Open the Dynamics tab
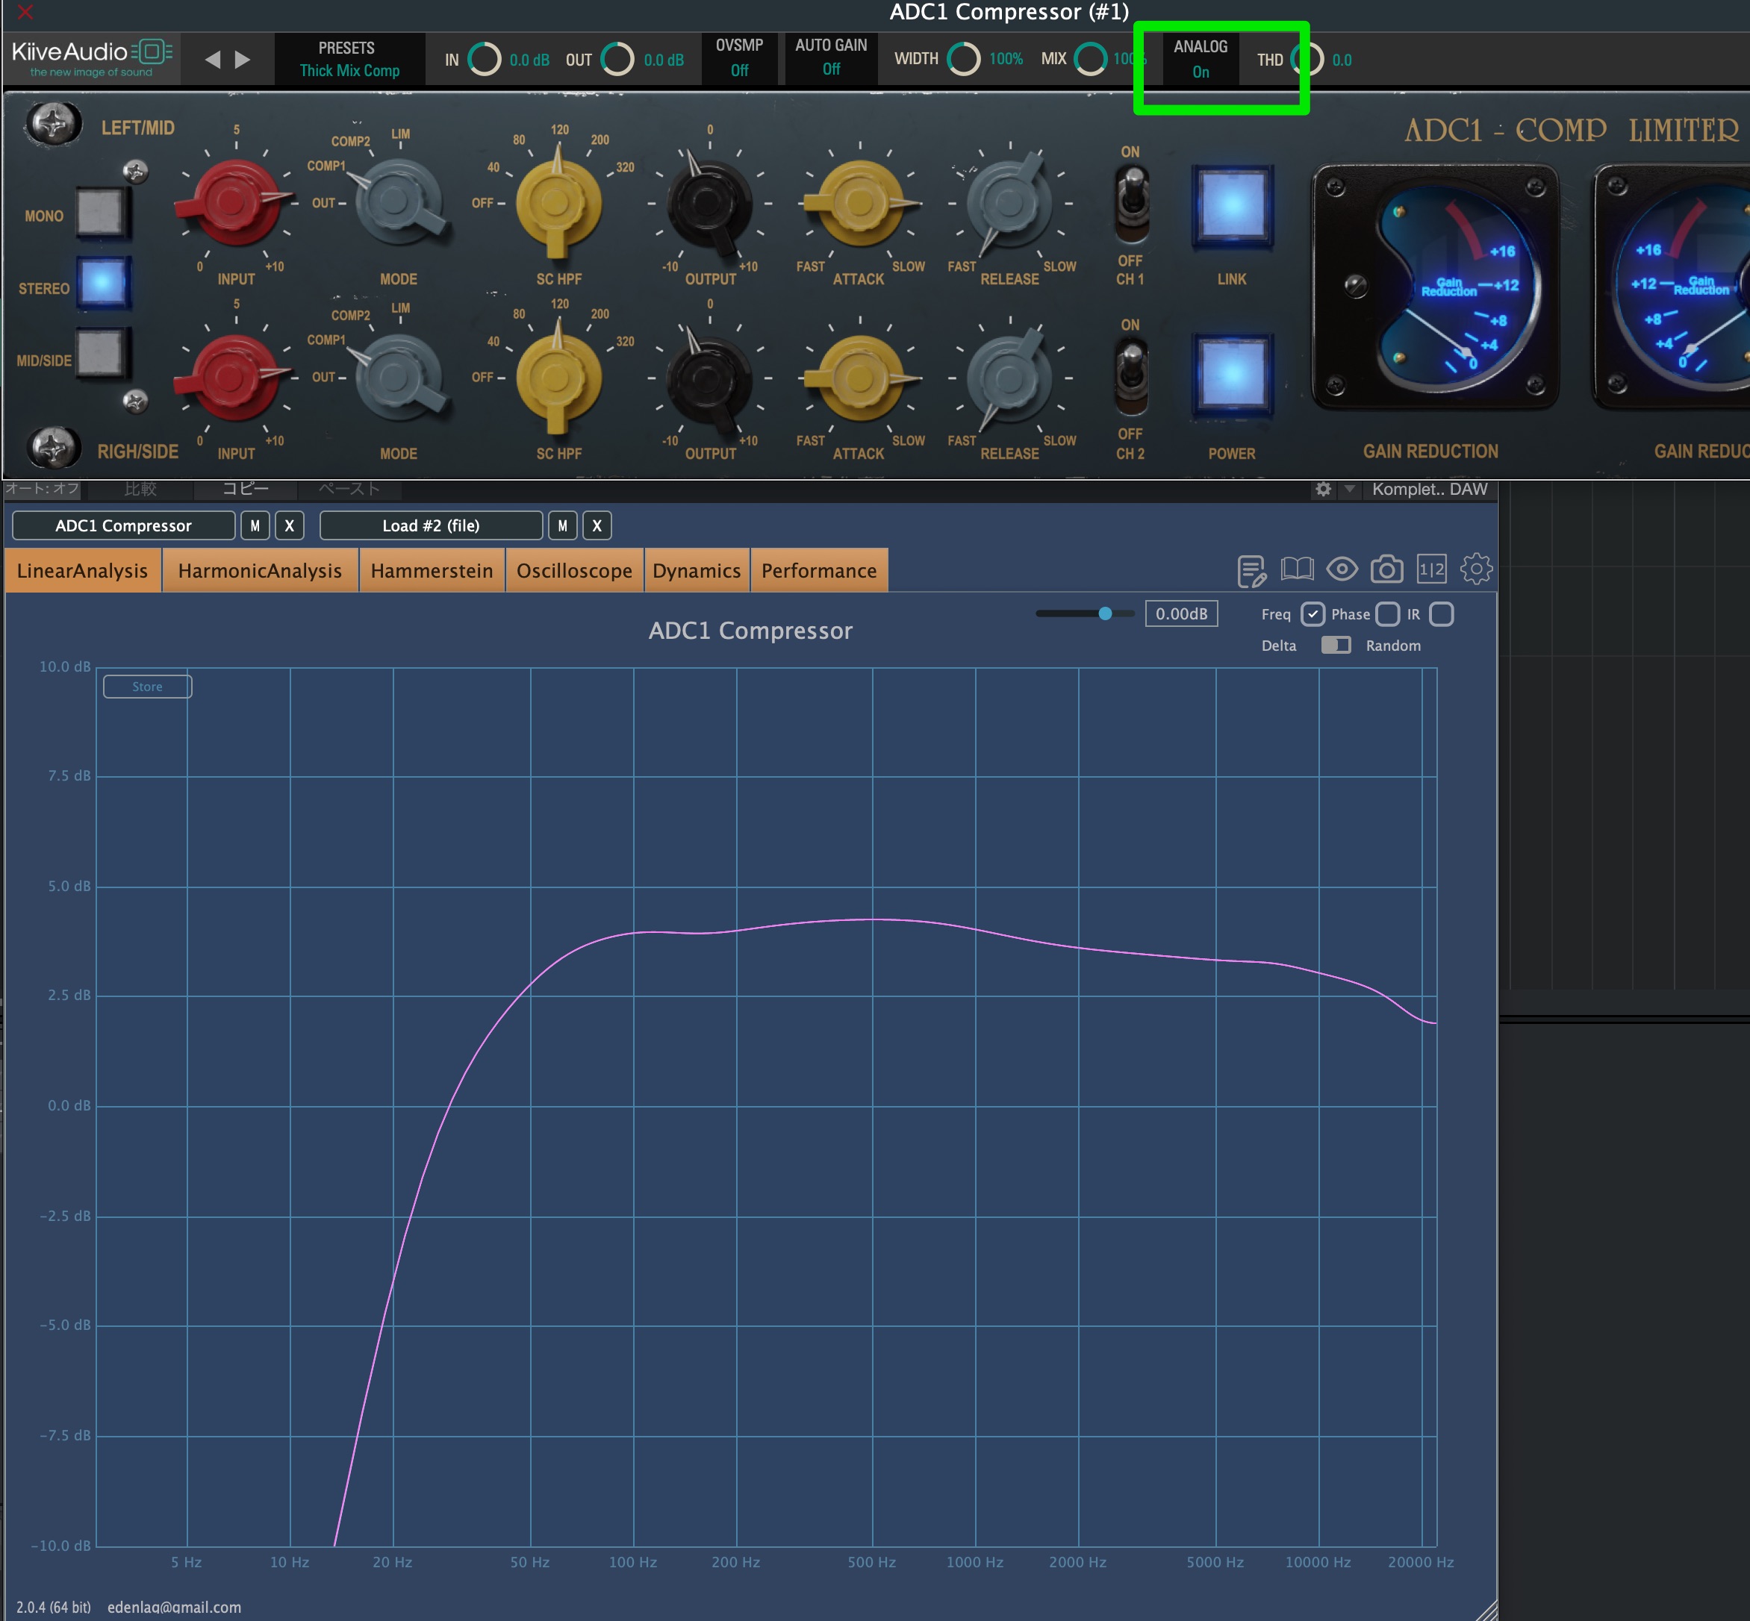 click(x=696, y=571)
